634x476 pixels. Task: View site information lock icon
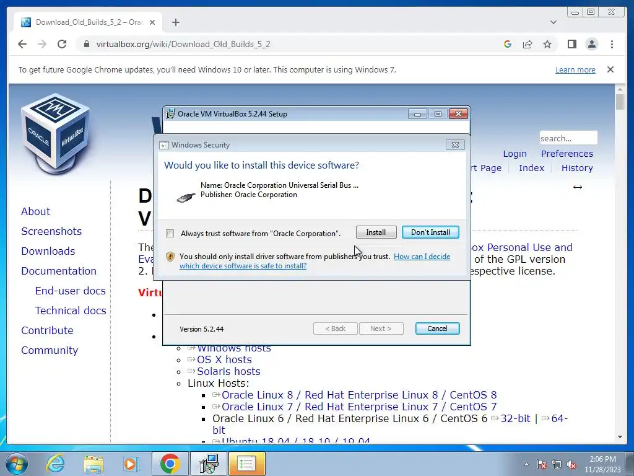(x=86, y=44)
